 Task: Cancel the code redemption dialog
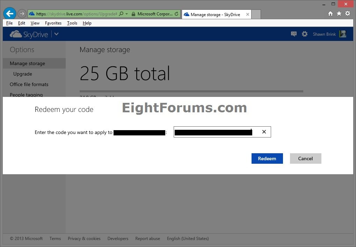tap(305, 158)
